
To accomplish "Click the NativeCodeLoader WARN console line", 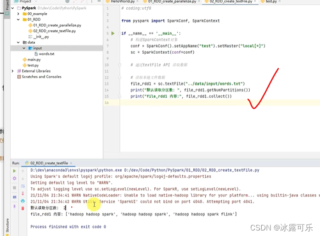I will (175, 196).
